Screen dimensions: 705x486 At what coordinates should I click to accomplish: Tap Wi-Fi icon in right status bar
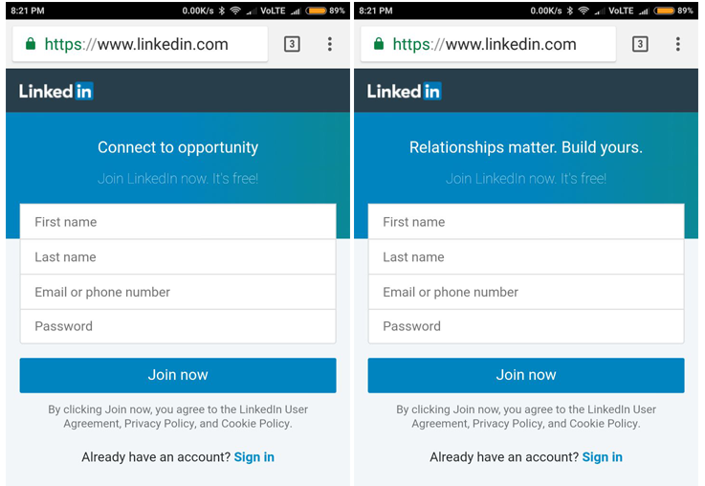pyautogui.click(x=583, y=11)
